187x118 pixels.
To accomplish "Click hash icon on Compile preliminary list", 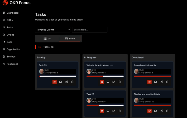I will (x=150, y=82).
